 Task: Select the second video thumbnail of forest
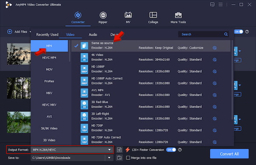[19, 88]
